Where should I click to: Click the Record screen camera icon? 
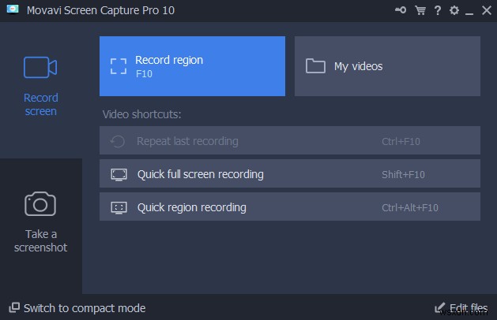click(x=40, y=68)
